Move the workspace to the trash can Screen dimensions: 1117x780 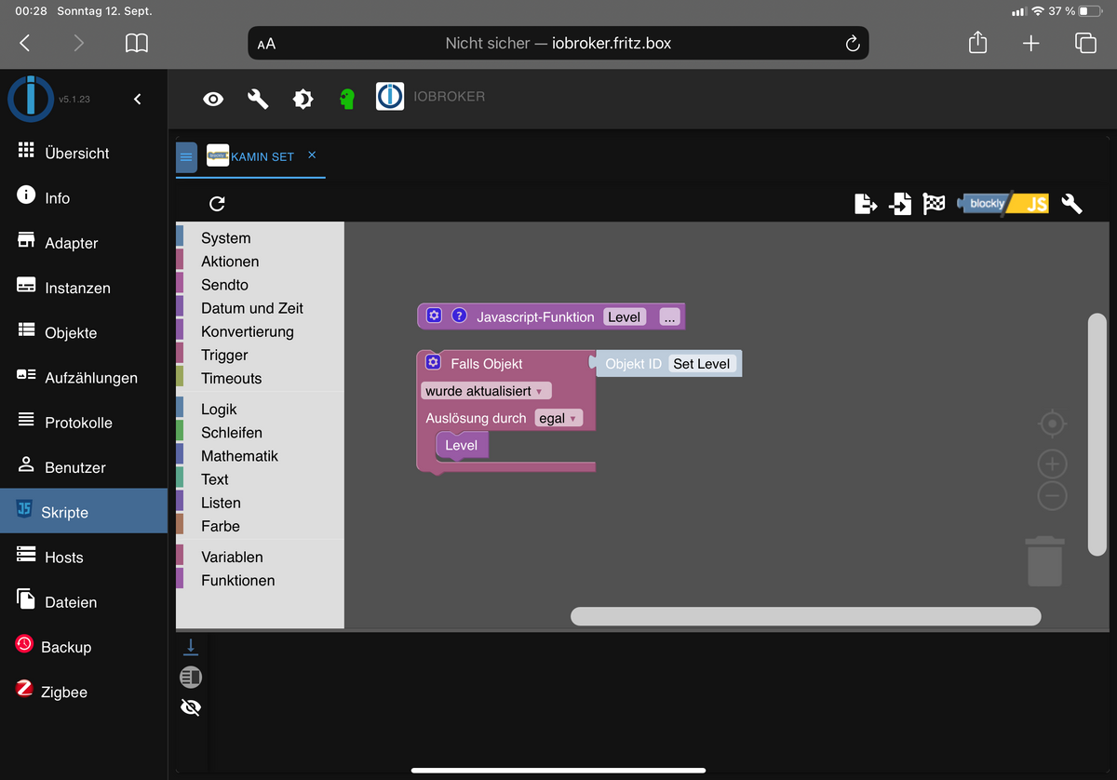(1045, 560)
